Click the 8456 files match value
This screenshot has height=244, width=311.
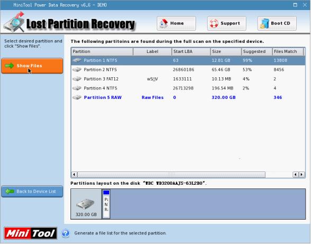tap(279, 69)
